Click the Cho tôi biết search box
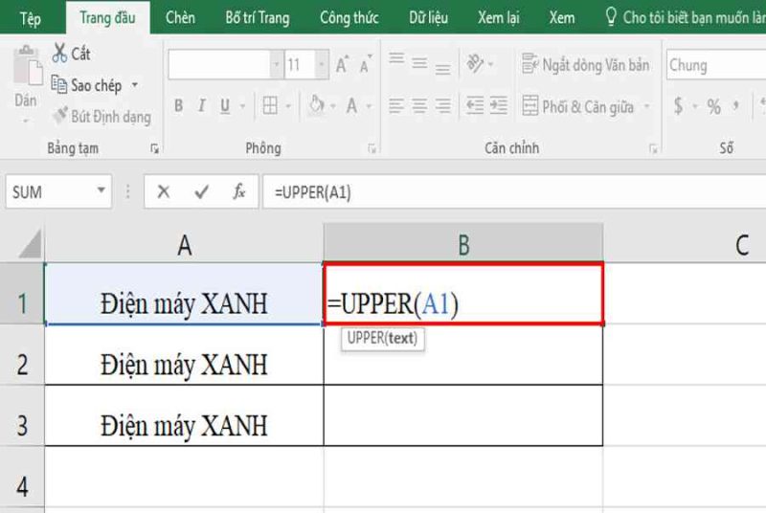Viewport: 766px width, 513px height. click(685, 18)
